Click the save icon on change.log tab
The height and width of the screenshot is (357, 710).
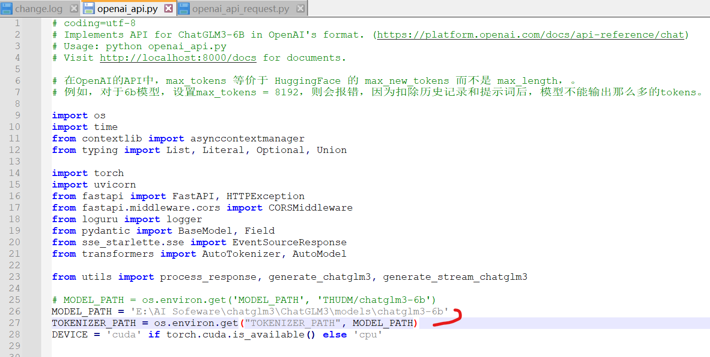click(x=7, y=9)
